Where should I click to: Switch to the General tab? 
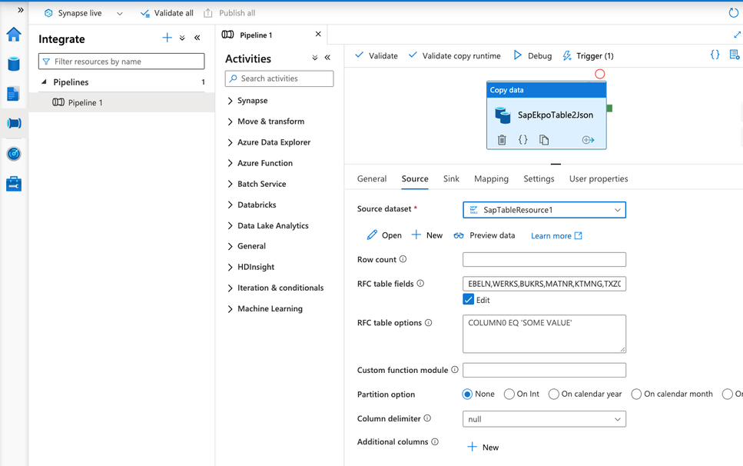click(x=372, y=178)
